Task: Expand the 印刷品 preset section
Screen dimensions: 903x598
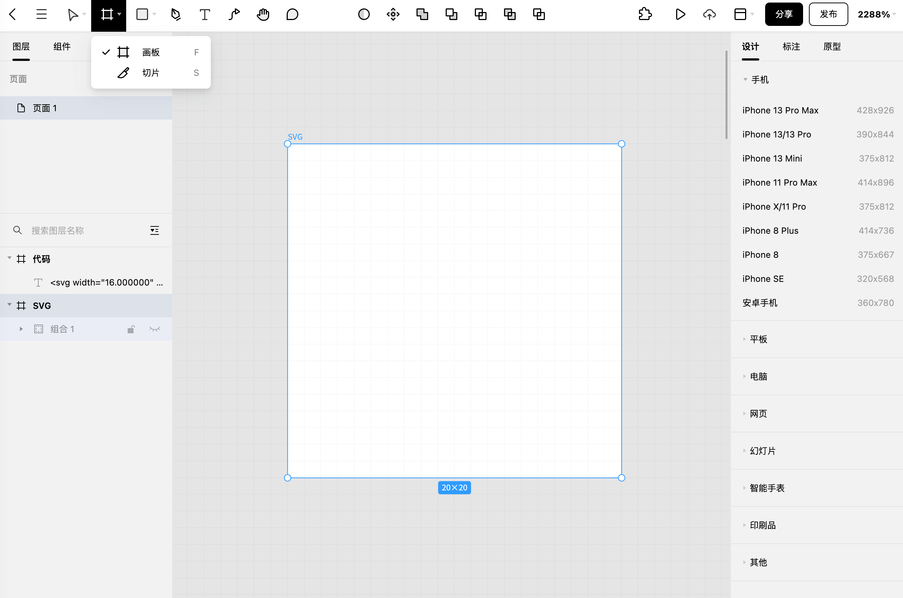Action: pos(744,525)
